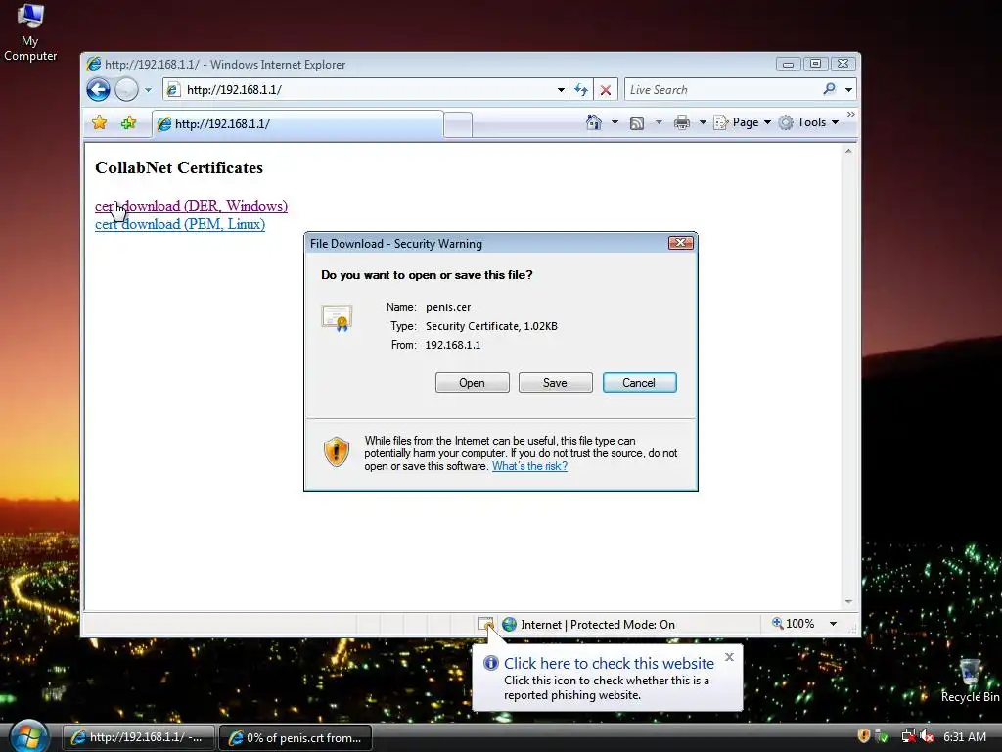This screenshot has width=1002, height=752.
Task: Open the "What's the risk?" link
Action: tap(529, 466)
